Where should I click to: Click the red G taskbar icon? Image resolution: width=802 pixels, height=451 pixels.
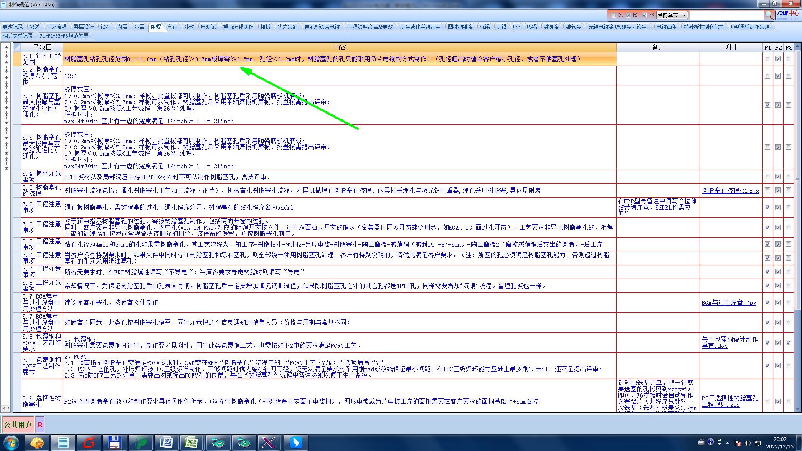(89, 442)
